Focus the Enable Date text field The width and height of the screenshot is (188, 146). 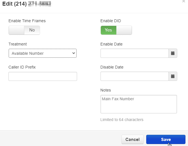tap(134, 53)
